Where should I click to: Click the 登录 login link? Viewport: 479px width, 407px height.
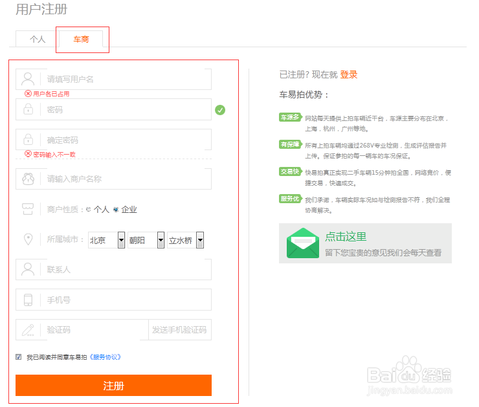[x=348, y=74]
